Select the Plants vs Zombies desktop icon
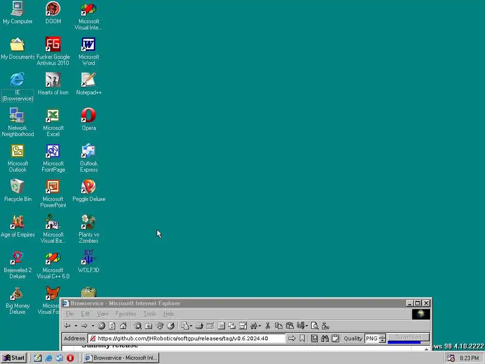 [89, 229]
